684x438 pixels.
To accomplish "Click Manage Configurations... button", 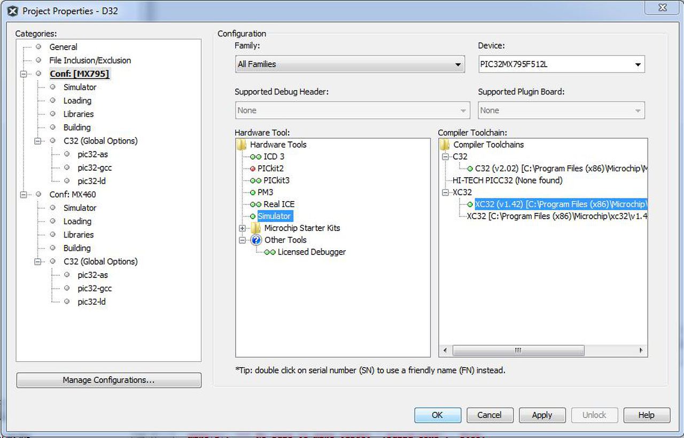I will (108, 380).
